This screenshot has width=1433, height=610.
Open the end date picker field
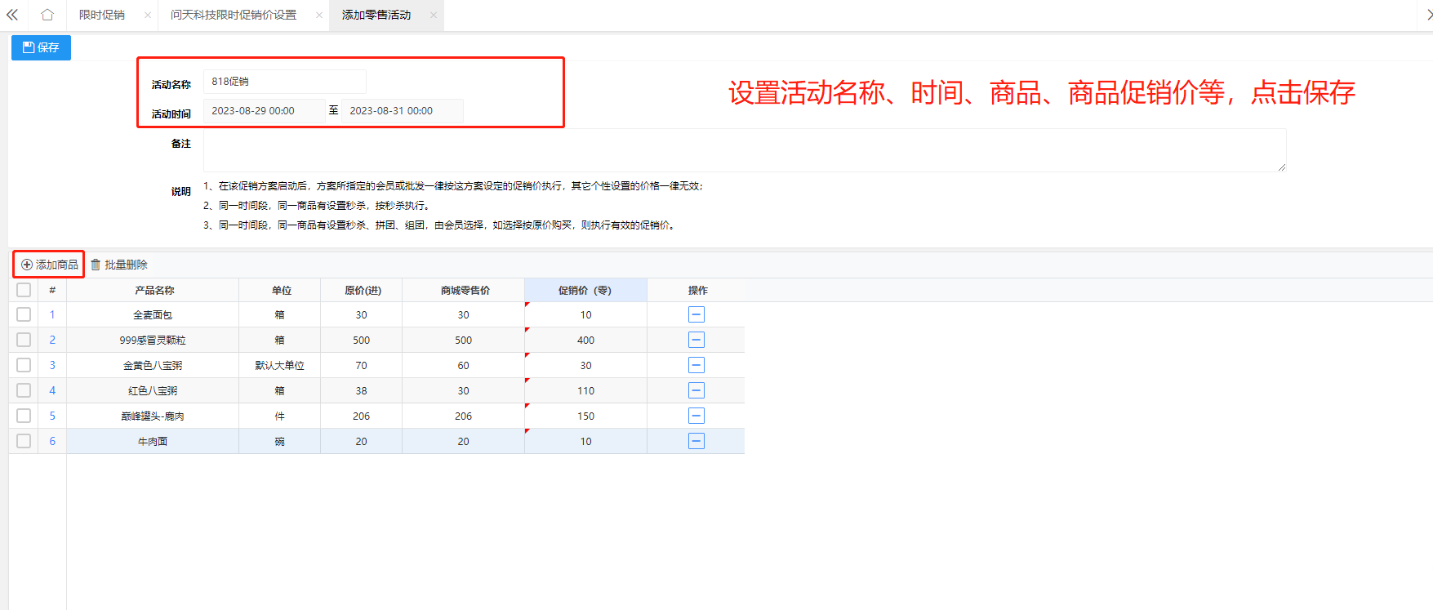click(x=401, y=111)
